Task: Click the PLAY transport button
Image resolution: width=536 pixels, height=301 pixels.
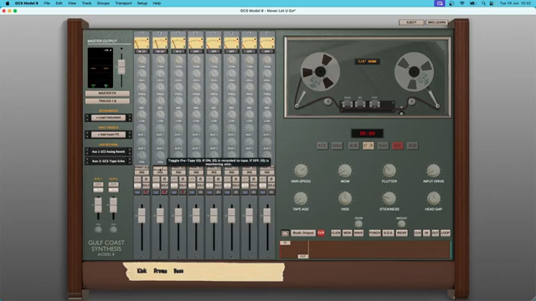Action: pyautogui.click(x=383, y=145)
